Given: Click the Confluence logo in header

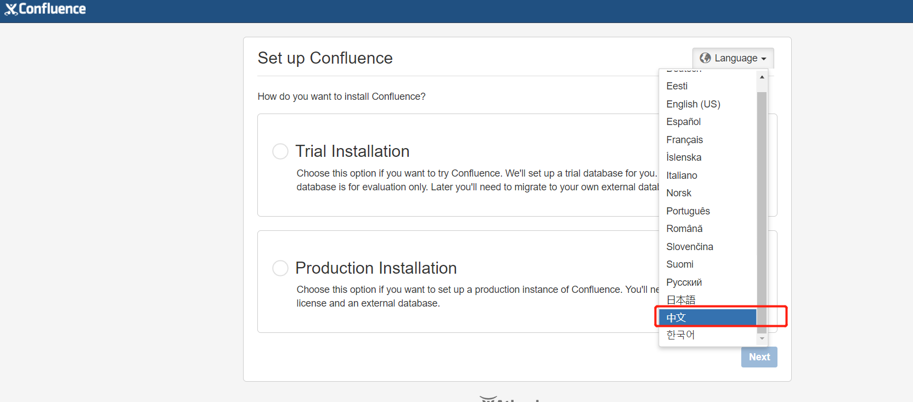Looking at the screenshot, I should coord(45,9).
